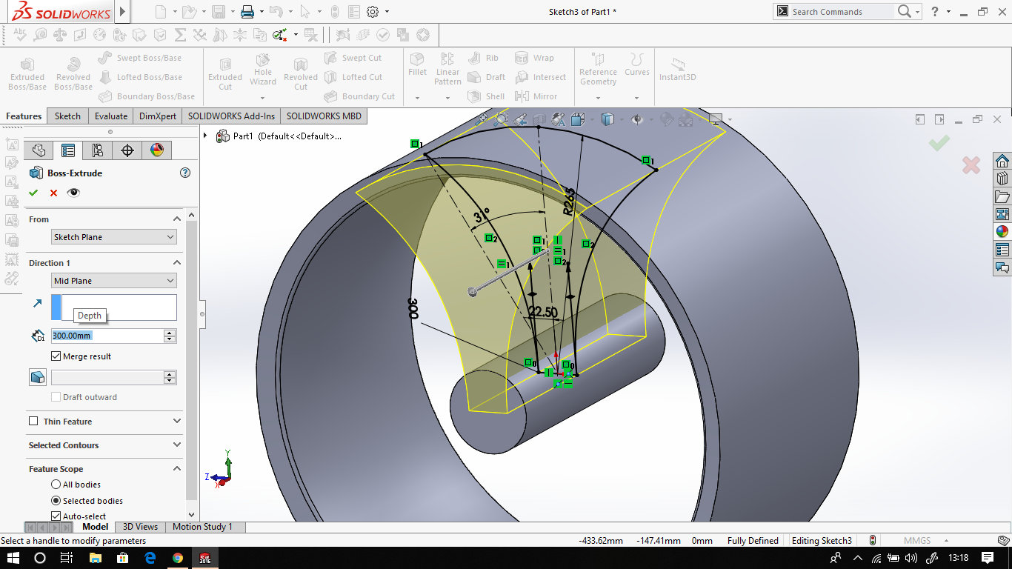Open the Appearances color wheel in right task pane
The image size is (1012, 569).
click(1002, 232)
